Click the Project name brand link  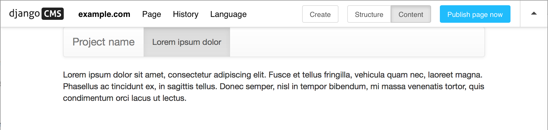(x=103, y=42)
